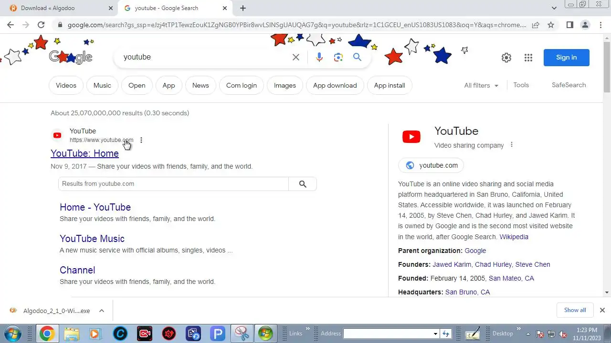Expand the All filters dropdown
The image size is (611, 343).
coord(481,85)
